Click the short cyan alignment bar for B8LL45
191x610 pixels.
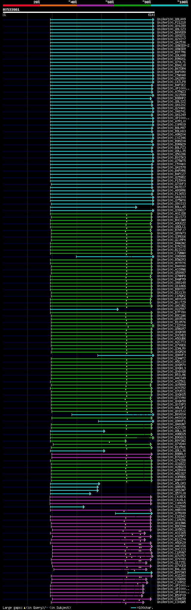click(94, 207)
